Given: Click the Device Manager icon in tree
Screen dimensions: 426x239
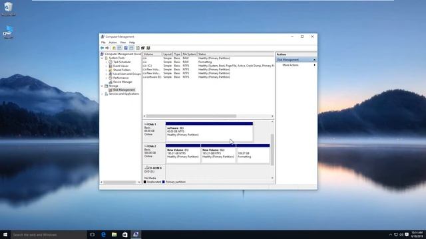Looking at the screenshot, I should tap(110, 82).
